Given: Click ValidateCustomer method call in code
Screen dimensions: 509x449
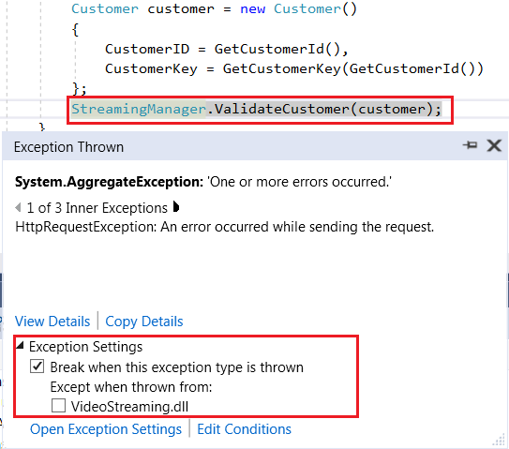Looking at the screenshot, I should (x=281, y=109).
